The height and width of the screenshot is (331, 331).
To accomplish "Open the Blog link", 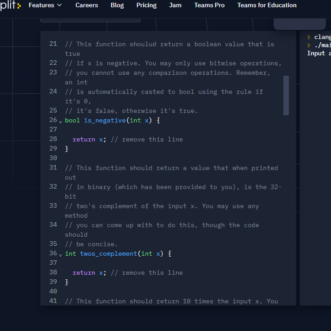I will tap(117, 5).
